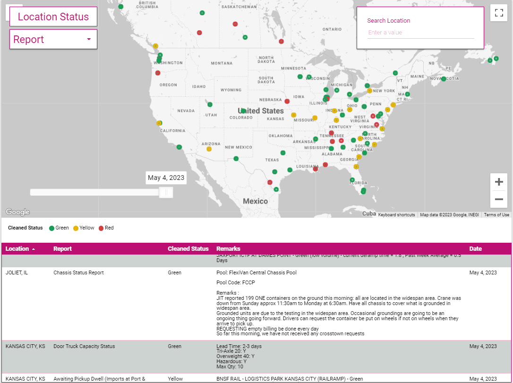Click the May 4, 2023 slider tooltip
The width and height of the screenshot is (513, 383).
point(166,178)
